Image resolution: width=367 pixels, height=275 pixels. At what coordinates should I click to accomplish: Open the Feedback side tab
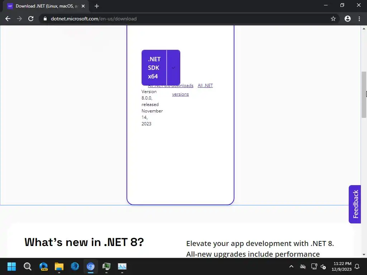click(355, 204)
